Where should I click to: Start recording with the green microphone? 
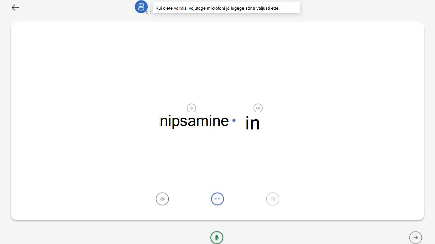point(217,238)
